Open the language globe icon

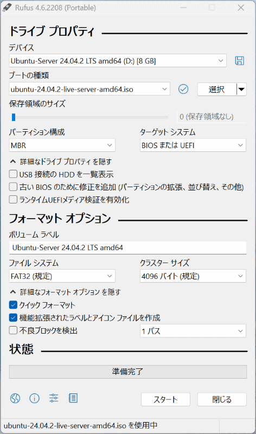[15, 398]
